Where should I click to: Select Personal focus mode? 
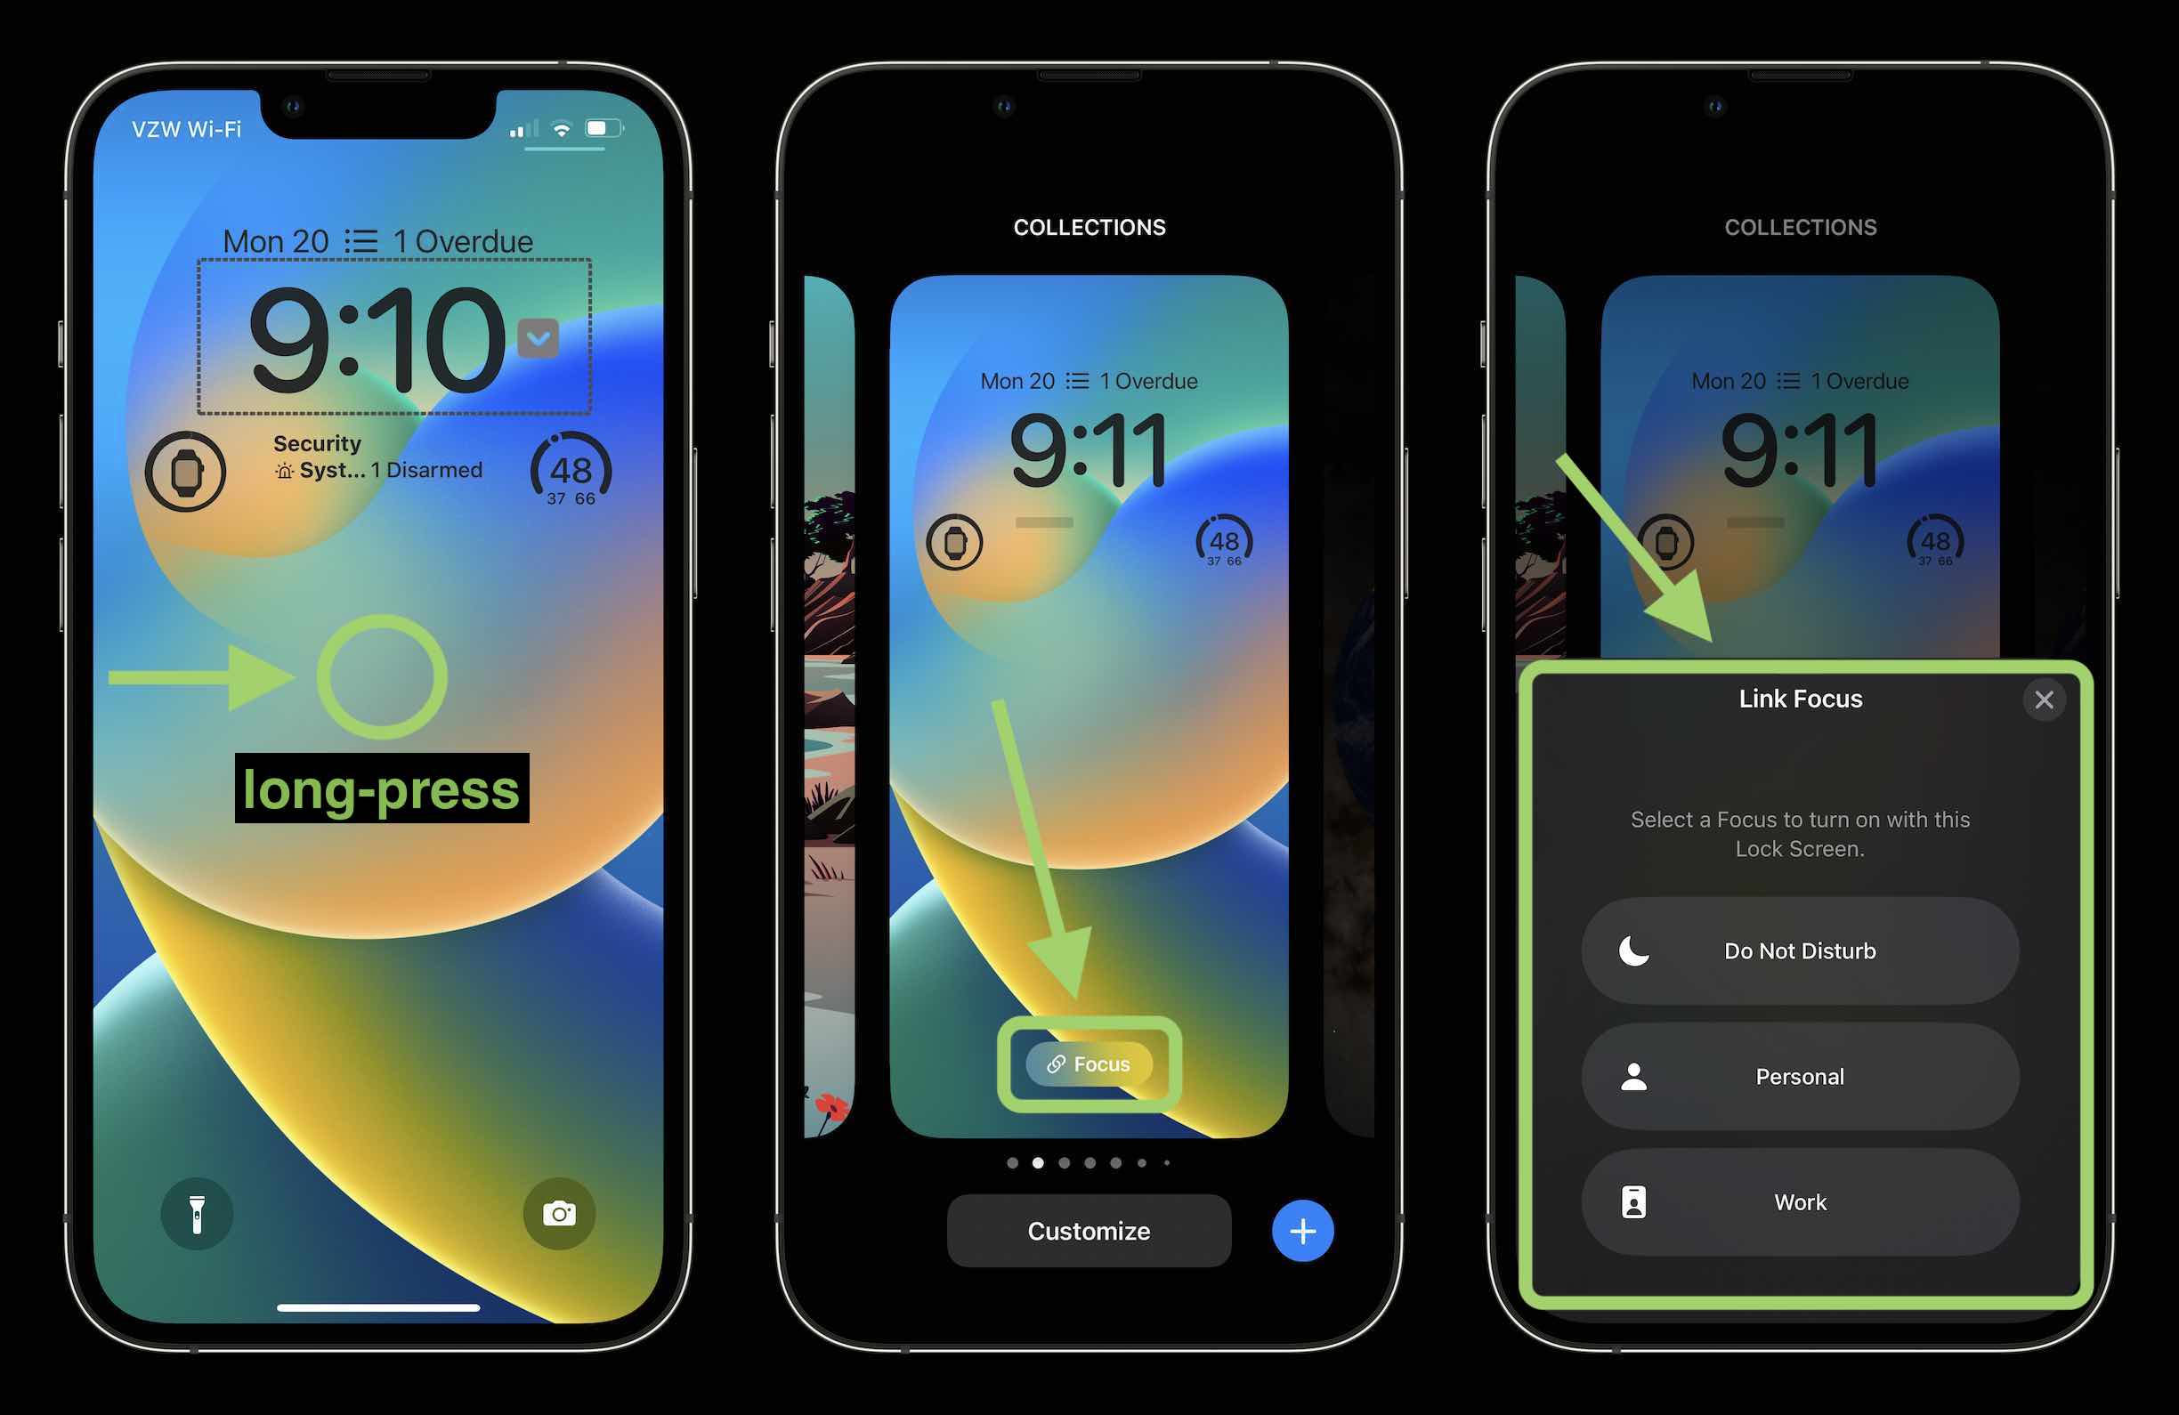click(1798, 1075)
